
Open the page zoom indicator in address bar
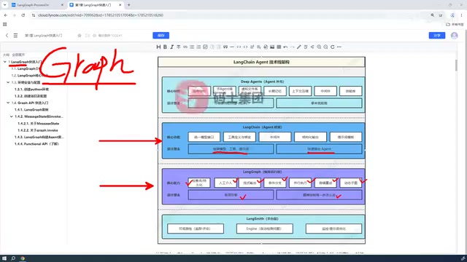click(432, 15)
